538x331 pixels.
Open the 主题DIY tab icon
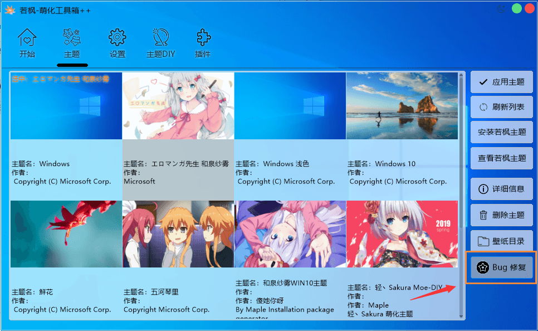click(160, 37)
